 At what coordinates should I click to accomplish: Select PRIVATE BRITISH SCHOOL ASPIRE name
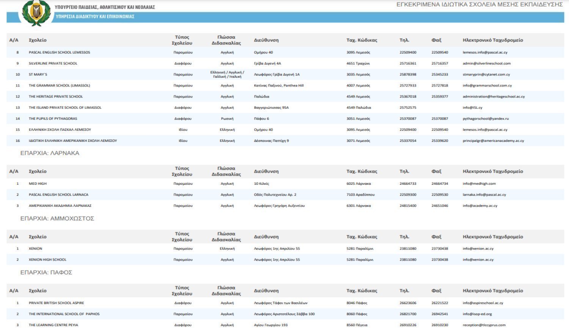tap(57, 303)
